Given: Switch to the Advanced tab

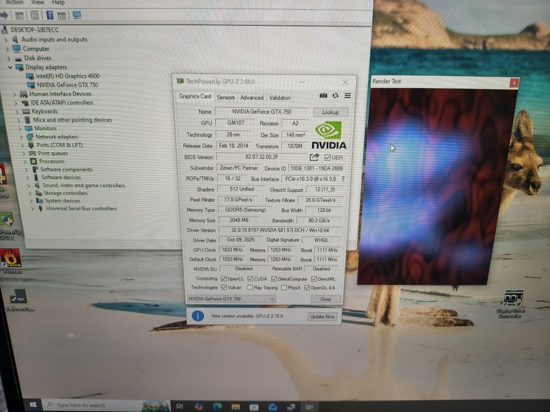Looking at the screenshot, I should tap(252, 98).
